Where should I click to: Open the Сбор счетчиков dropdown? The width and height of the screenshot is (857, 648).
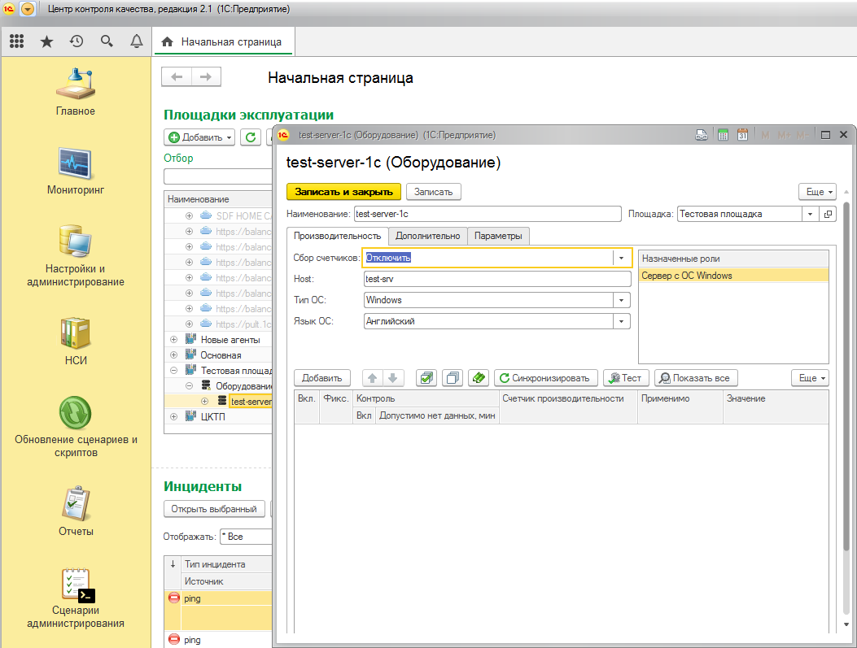coord(622,258)
